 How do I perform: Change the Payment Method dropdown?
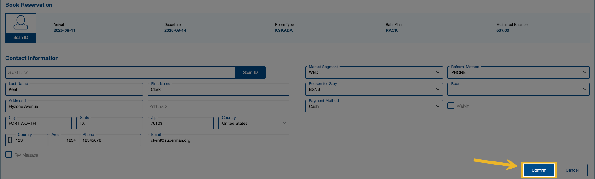pyautogui.click(x=374, y=107)
